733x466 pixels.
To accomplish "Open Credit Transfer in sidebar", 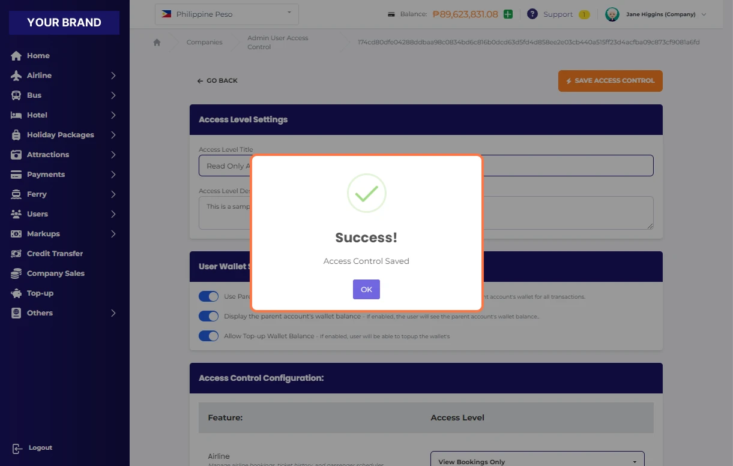I will tap(55, 254).
